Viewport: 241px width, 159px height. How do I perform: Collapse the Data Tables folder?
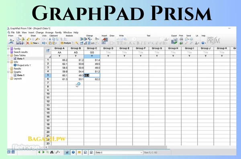[x=8, y=55]
